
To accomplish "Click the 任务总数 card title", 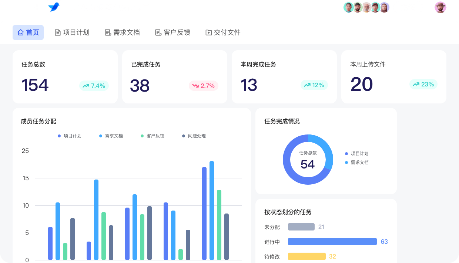I will pos(33,64).
